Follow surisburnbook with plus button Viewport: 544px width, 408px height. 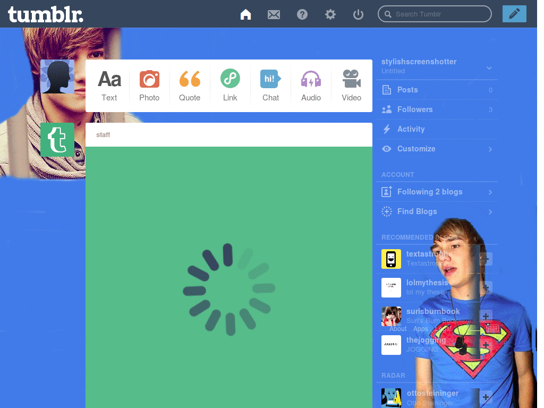click(x=486, y=316)
